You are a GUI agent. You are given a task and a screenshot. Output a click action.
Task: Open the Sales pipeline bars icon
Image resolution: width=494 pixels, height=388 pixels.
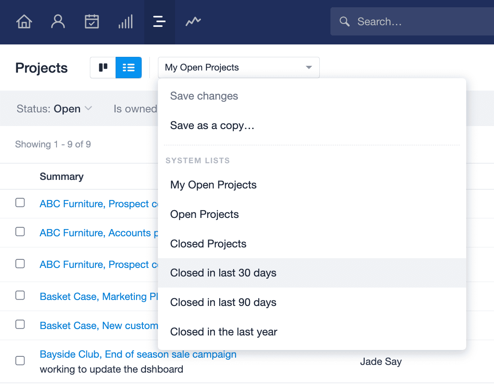[x=126, y=22]
